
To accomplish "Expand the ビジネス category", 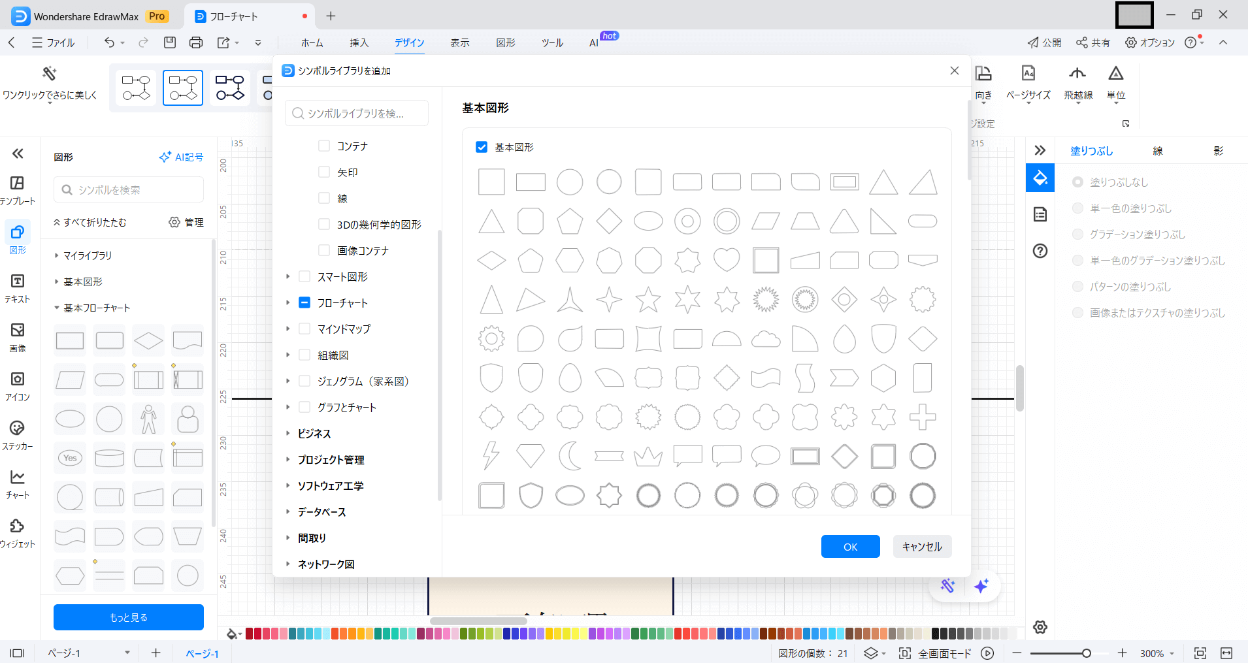I will point(287,433).
